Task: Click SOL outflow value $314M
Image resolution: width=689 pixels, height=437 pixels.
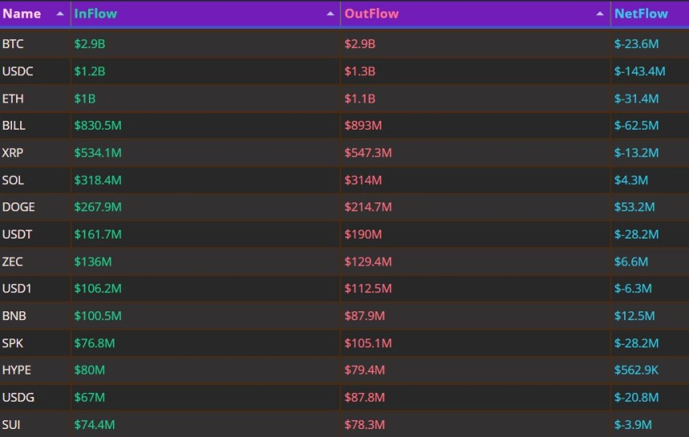Action: tap(363, 180)
